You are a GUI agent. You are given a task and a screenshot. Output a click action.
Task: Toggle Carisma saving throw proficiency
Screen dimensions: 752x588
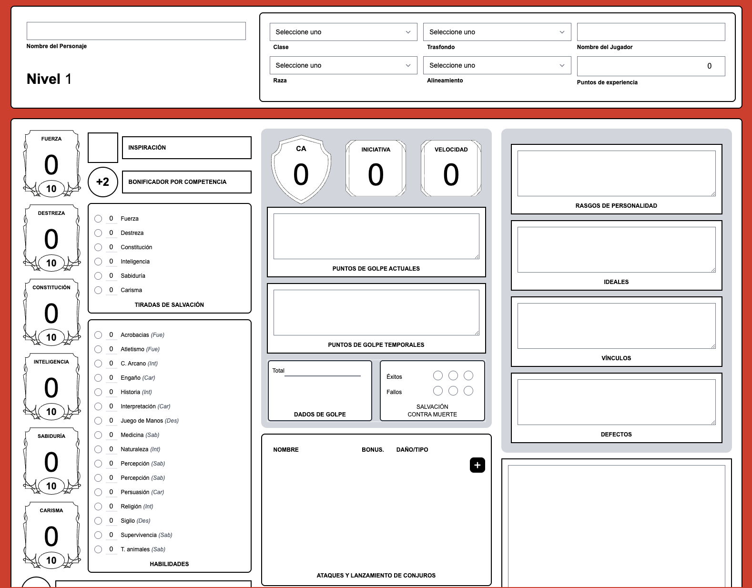click(98, 290)
